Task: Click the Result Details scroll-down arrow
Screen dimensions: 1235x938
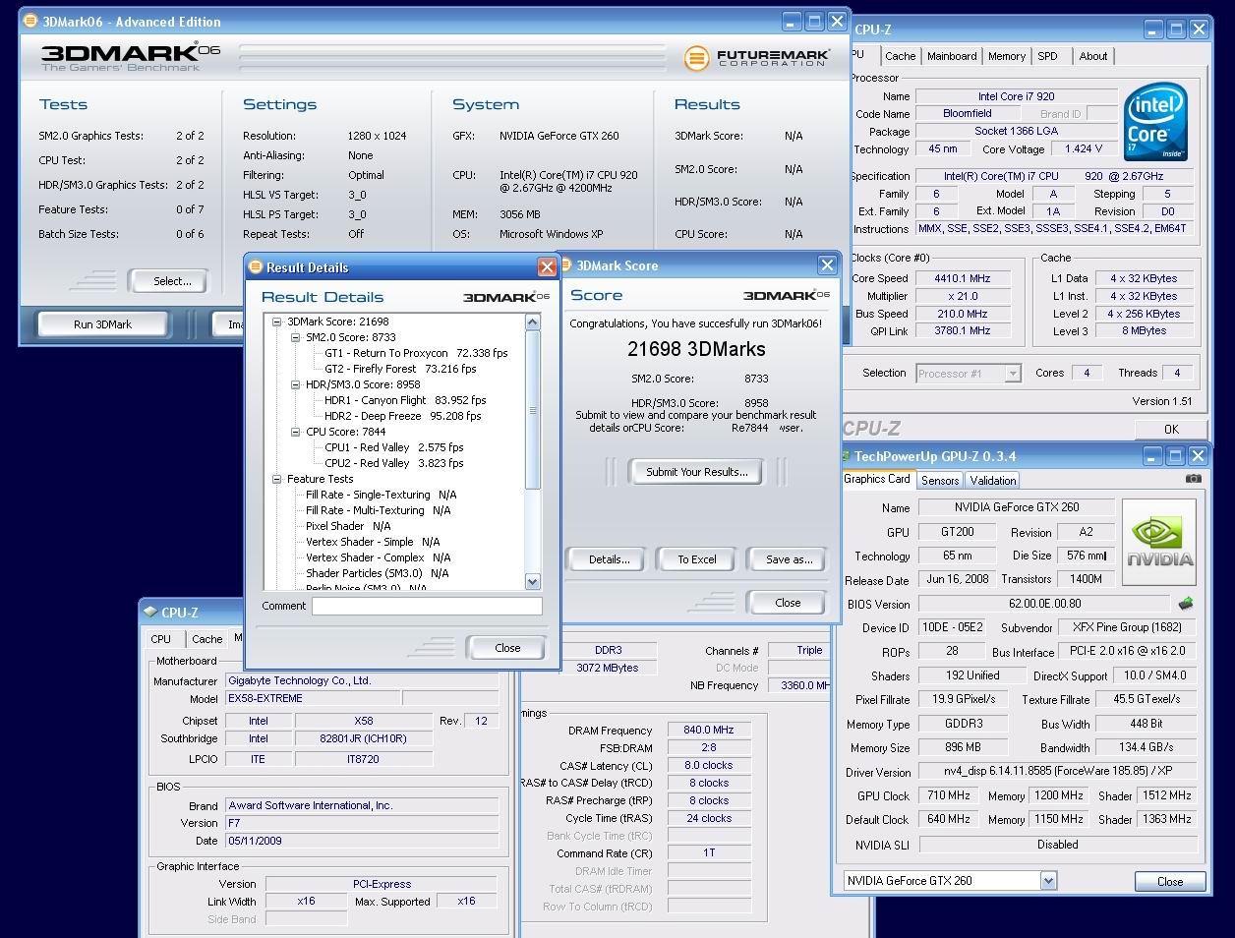Action: [x=533, y=581]
